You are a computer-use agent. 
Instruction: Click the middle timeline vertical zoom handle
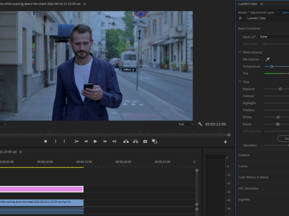pyautogui.click(x=197, y=204)
